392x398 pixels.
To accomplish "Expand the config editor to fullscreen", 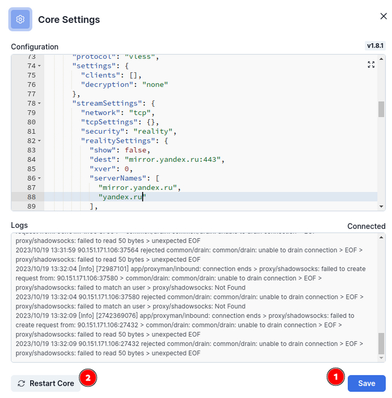I will tap(371, 65).
